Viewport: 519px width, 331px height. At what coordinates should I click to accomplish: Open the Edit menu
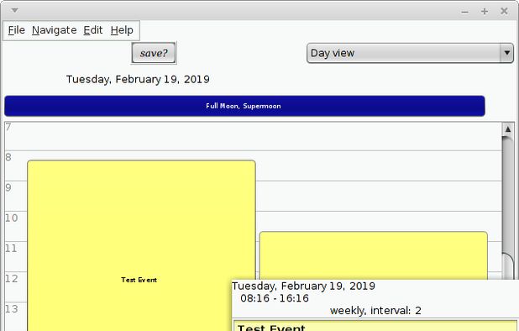pos(93,30)
